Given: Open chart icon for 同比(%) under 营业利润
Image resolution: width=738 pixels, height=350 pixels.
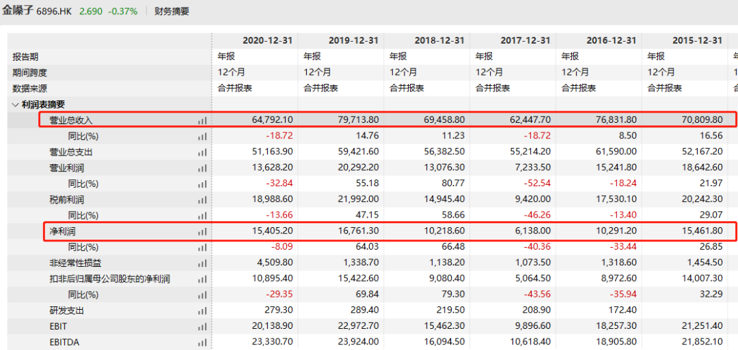Looking at the screenshot, I should [202, 184].
